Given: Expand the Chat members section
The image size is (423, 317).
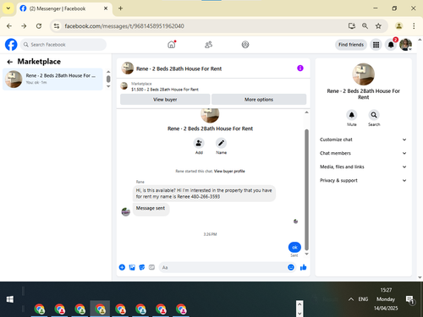Looking at the screenshot, I should point(363,153).
